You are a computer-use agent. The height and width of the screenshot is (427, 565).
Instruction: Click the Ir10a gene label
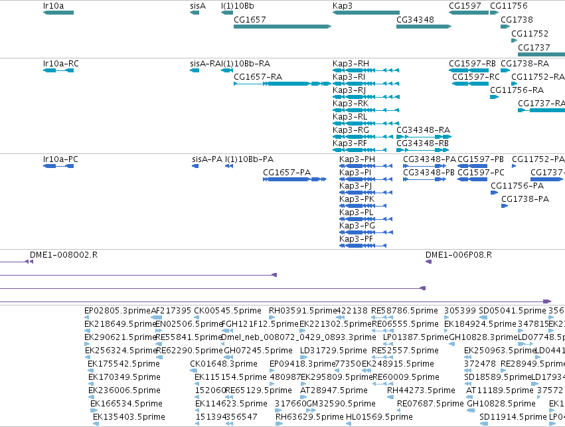point(53,6)
